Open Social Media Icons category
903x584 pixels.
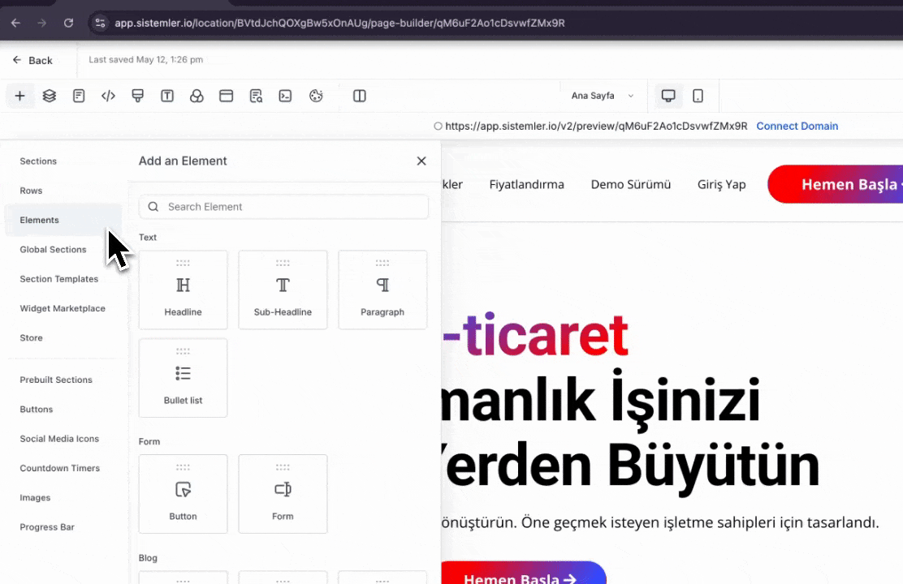coord(59,439)
